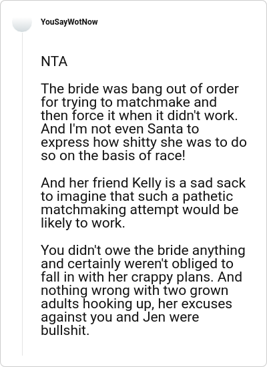The image size is (267, 367).
Task: Click the phrase "sad sack"
Action: tap(218, 183)
